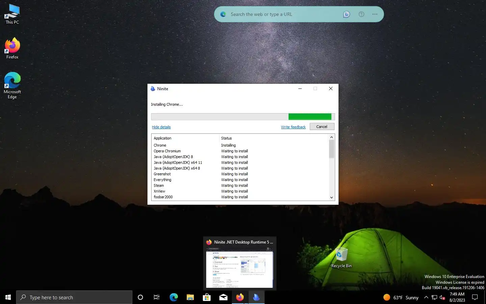
Task: Click the network tray icon
Action: pos(434,297)
